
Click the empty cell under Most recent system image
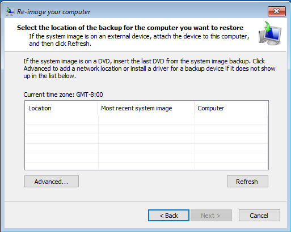pos(146,119)
